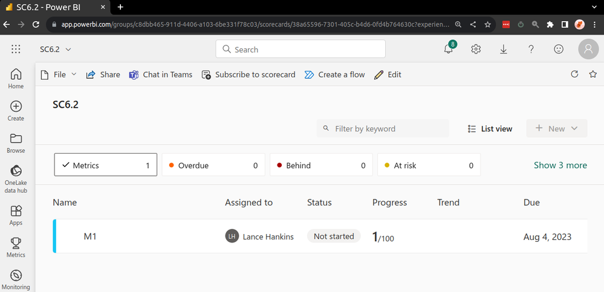Viewport: 604px width, 292px height.
Task: Click Create a flow
Action: 334,75
